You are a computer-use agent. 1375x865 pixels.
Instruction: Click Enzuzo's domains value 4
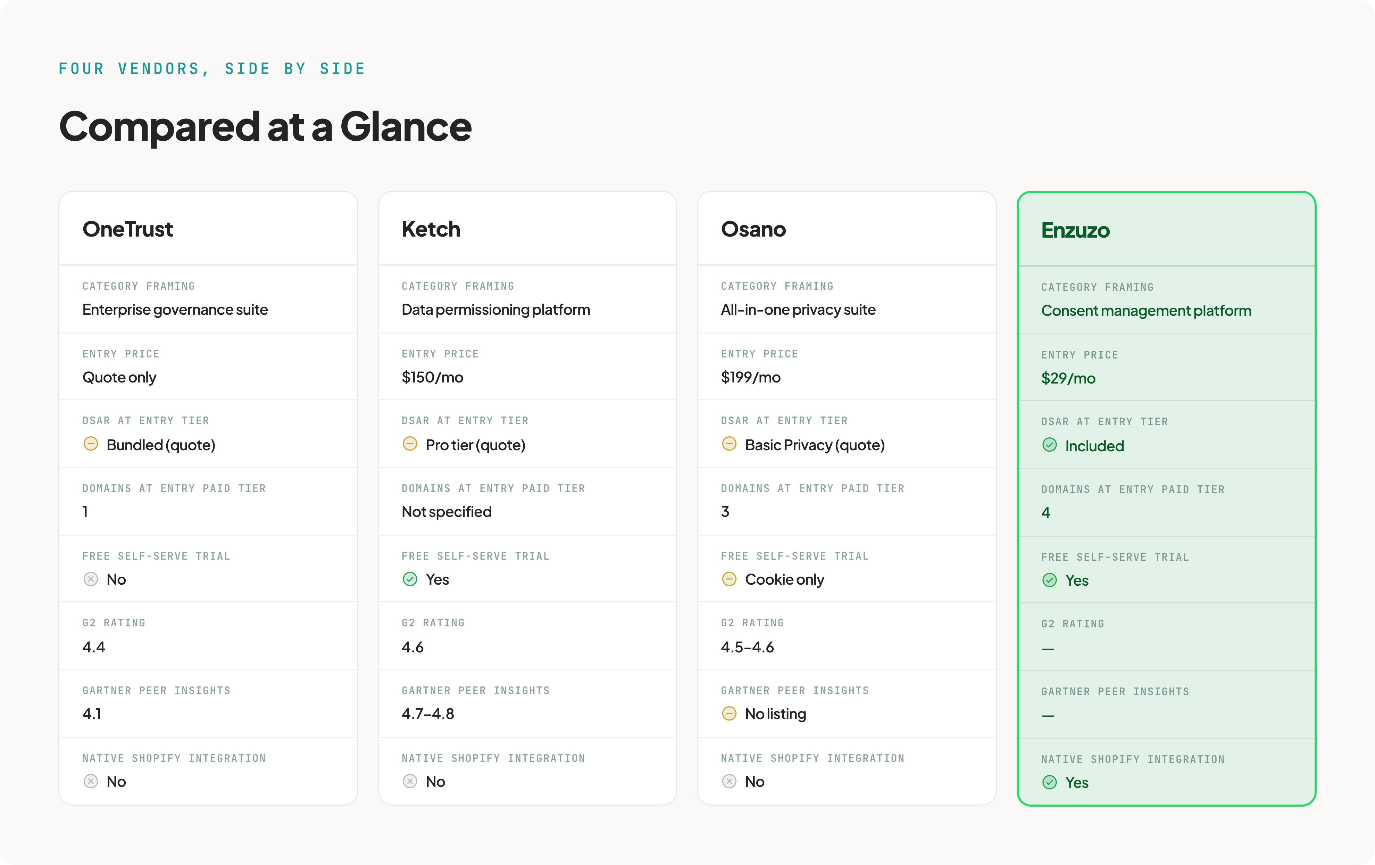1045,512
